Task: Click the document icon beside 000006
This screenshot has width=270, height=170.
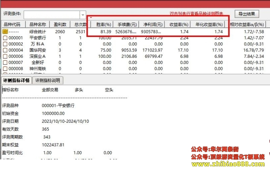Action: click(5, 56)
